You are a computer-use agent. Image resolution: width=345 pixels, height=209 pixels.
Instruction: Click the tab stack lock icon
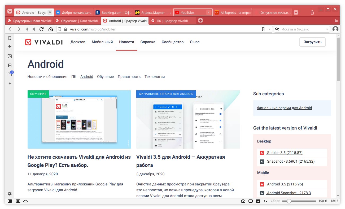[336, 21]
